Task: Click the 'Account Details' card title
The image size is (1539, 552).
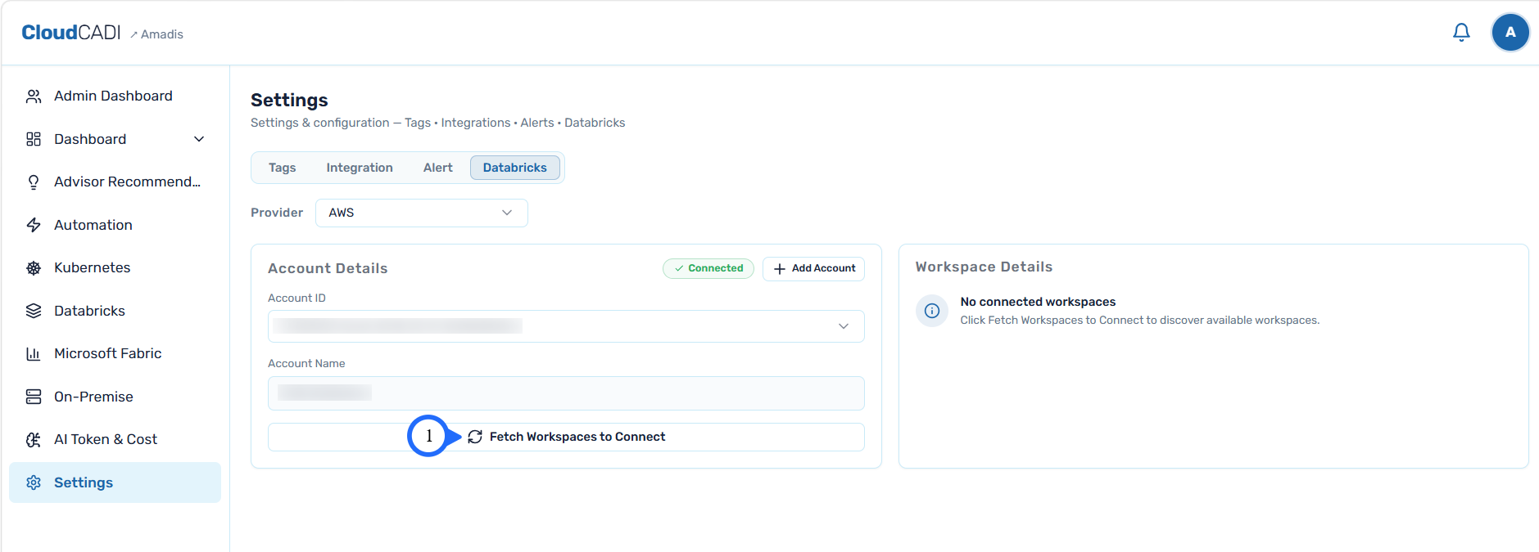Action: pos(328,268)
